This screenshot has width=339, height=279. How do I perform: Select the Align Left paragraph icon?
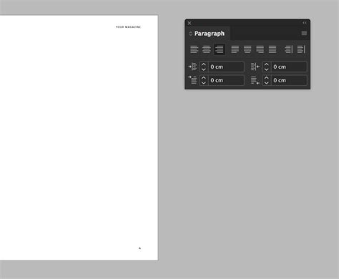(x=194, y=49)
